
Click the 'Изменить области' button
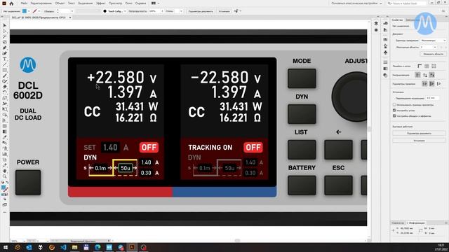point(433,54)
